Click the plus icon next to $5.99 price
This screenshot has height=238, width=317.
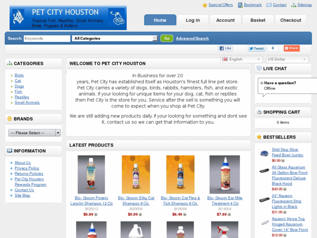140,214
